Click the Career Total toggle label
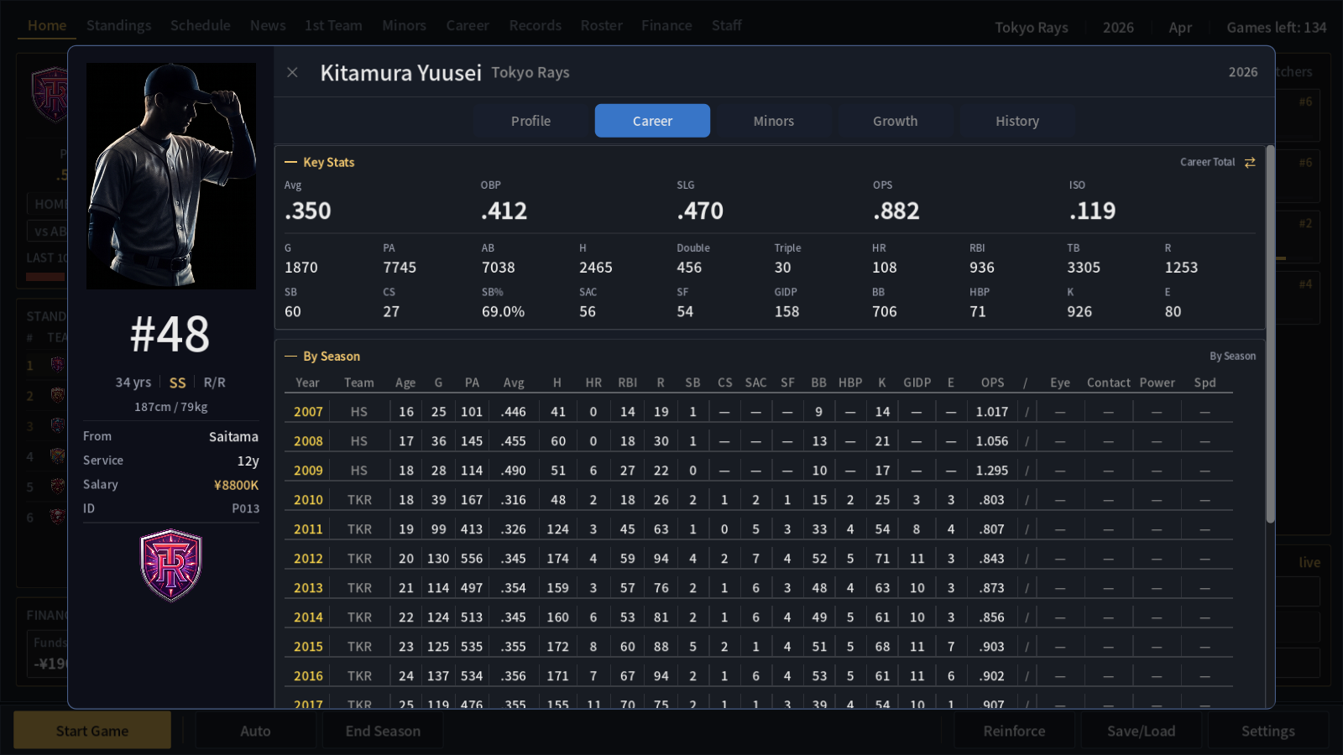Screen dimensions: 1343x755 click(x=1207, y=163)
